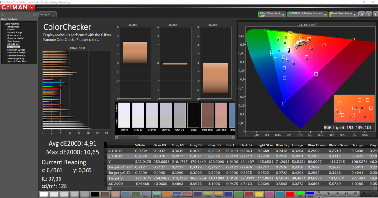This screenshot has height=198, width=378.
Task: Open the Luminance Sweeps page
Action: (x=16, y=52)
